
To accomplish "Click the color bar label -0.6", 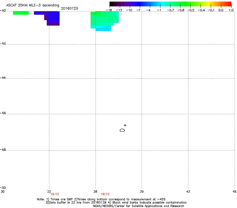I will [x=181, y=10].
